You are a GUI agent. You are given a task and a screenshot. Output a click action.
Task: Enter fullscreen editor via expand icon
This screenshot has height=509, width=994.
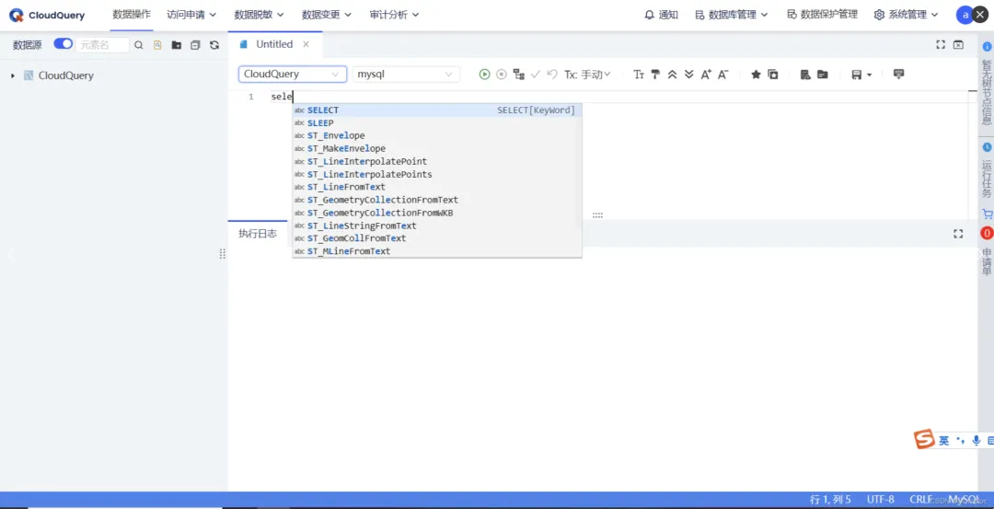[x=941, y=44]
